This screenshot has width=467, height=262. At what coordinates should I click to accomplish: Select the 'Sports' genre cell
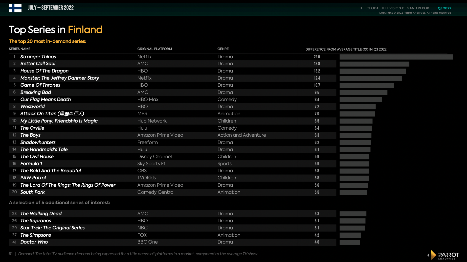tap(225, 164)
